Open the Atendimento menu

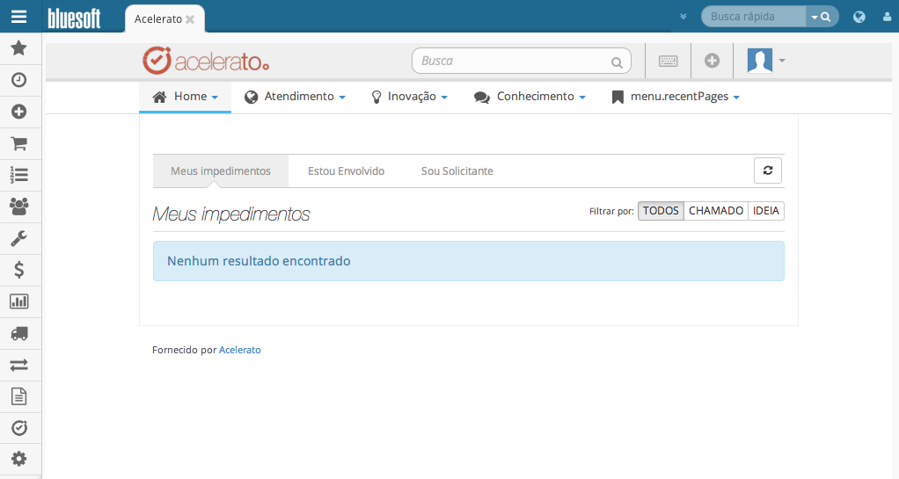(295, 97)
